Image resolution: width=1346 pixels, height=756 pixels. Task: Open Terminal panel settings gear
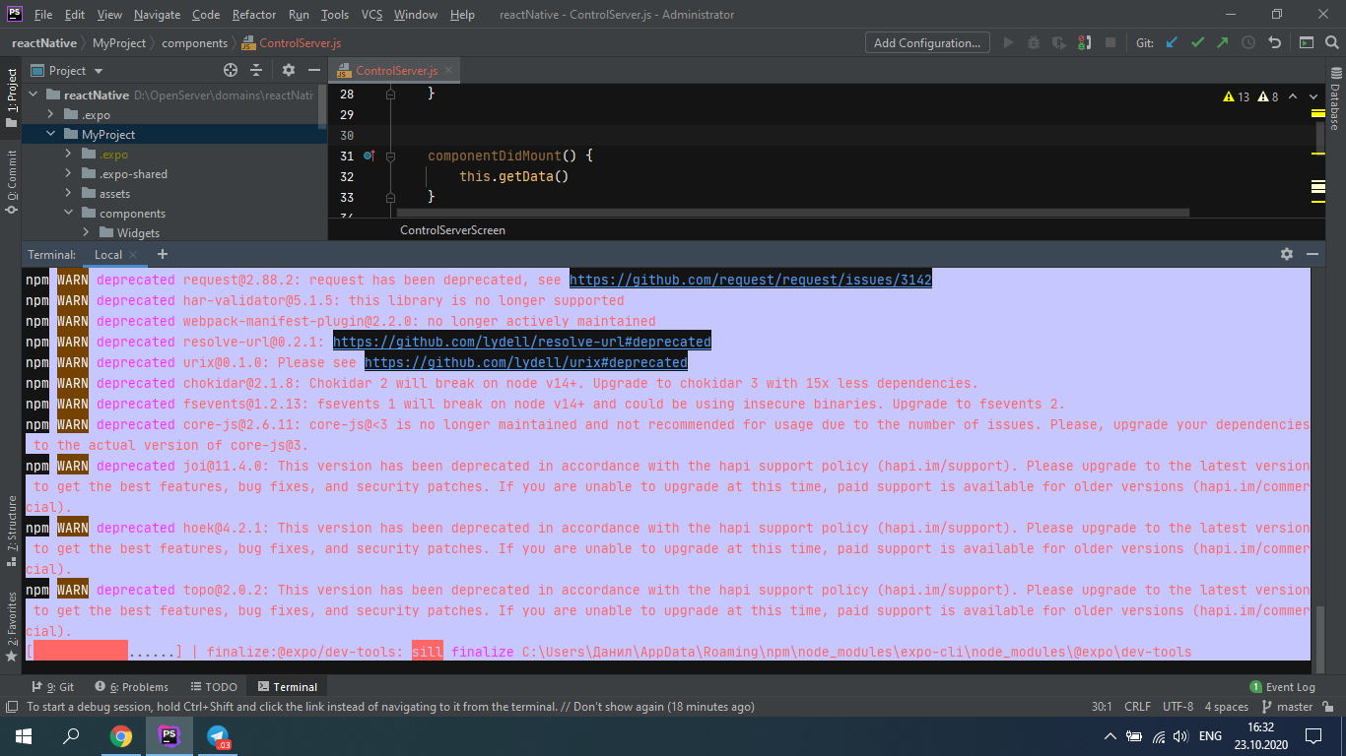coord(1287,254)
